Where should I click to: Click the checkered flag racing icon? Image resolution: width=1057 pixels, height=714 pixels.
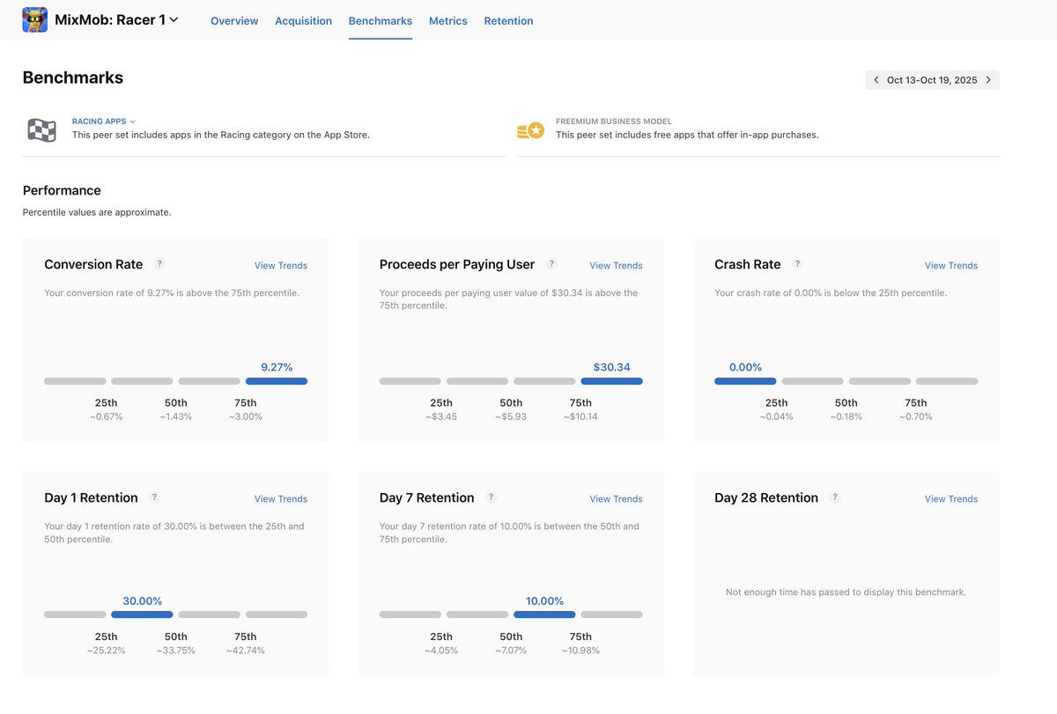coord(42,130)
